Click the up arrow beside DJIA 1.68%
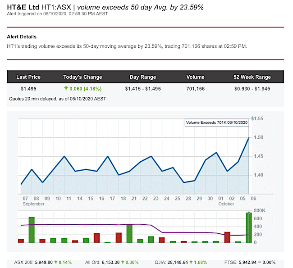293x268 pixels. (x=191, y=262)
